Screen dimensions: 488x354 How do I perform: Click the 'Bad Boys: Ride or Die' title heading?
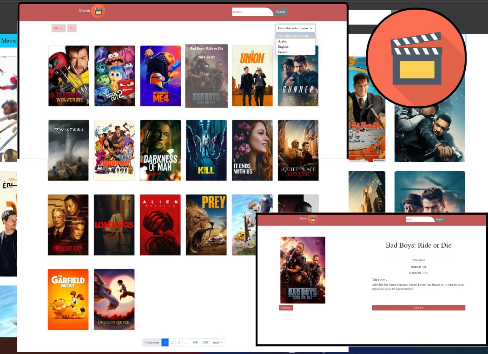419,245
